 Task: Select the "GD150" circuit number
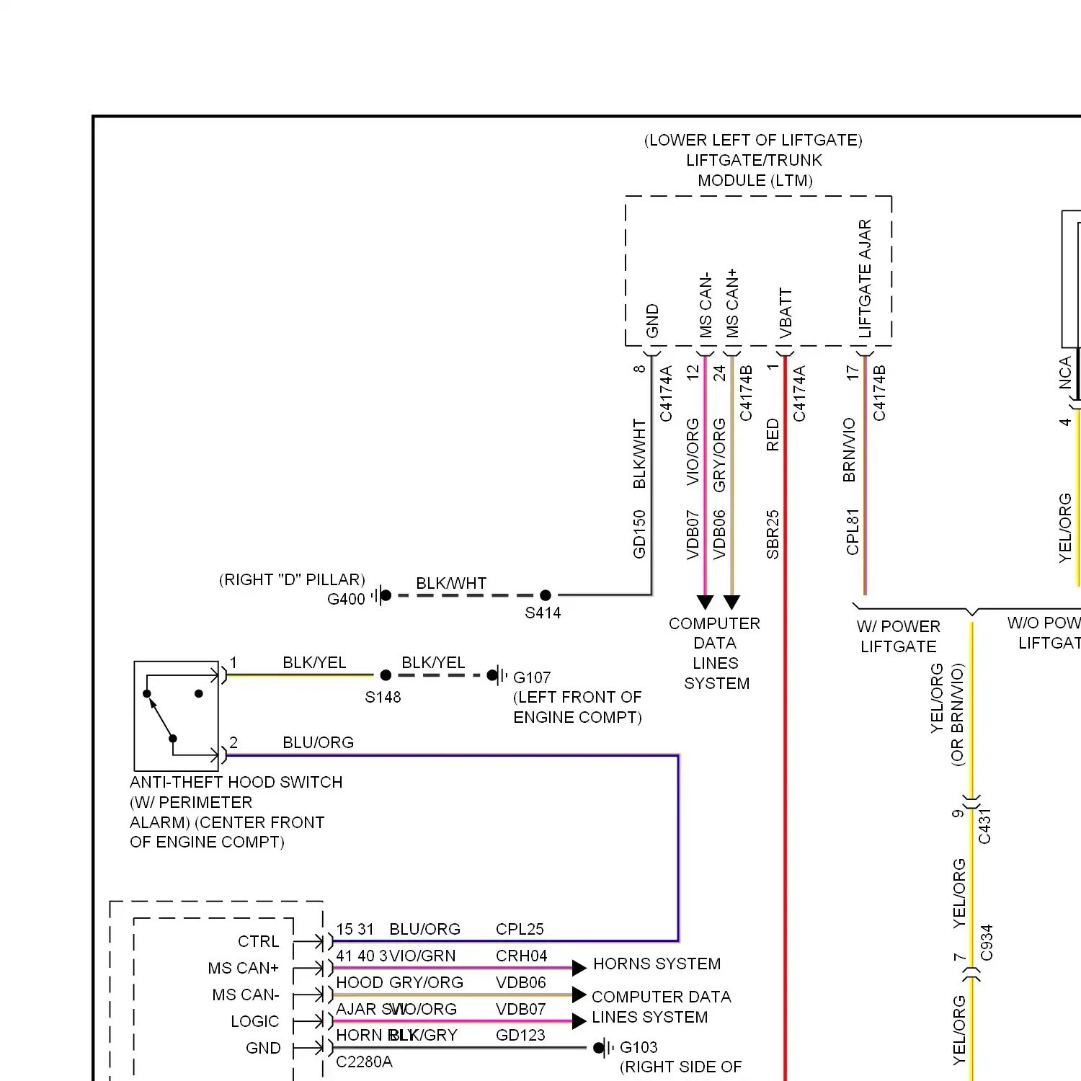tap(639, 534)
